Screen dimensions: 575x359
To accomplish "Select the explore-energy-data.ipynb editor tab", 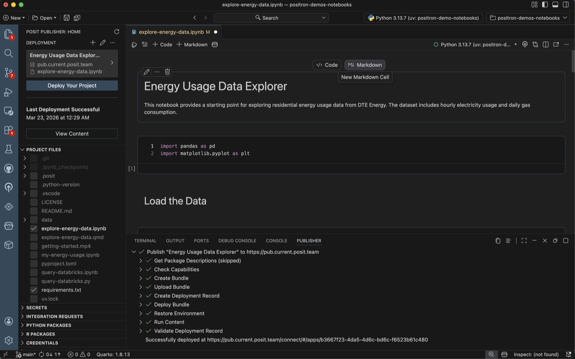I will (174, 32).
